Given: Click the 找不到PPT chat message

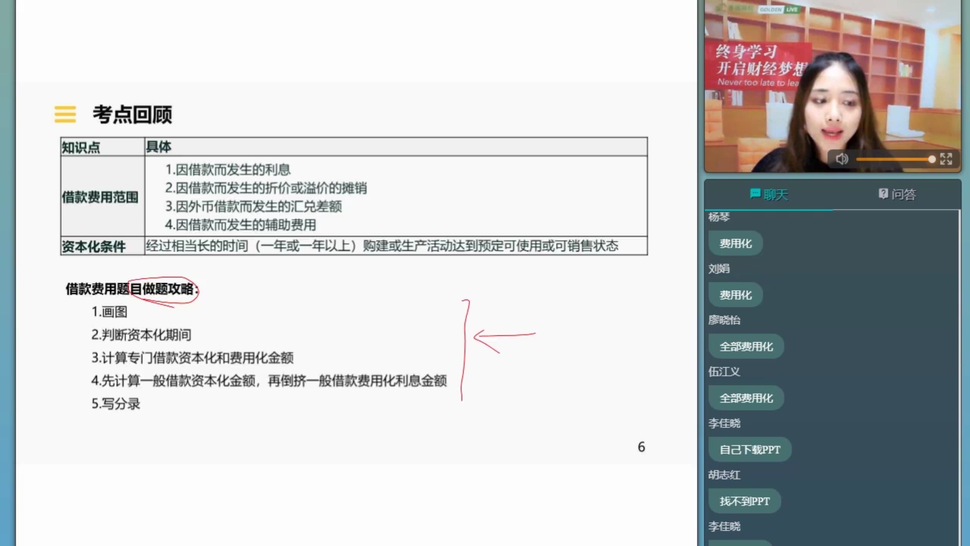Looking at the screenshot, I should (x=744, y=502).
